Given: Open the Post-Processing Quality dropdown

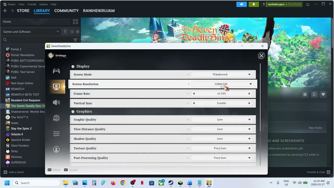Looking at the screenshot, I should (x=222, y=158).
